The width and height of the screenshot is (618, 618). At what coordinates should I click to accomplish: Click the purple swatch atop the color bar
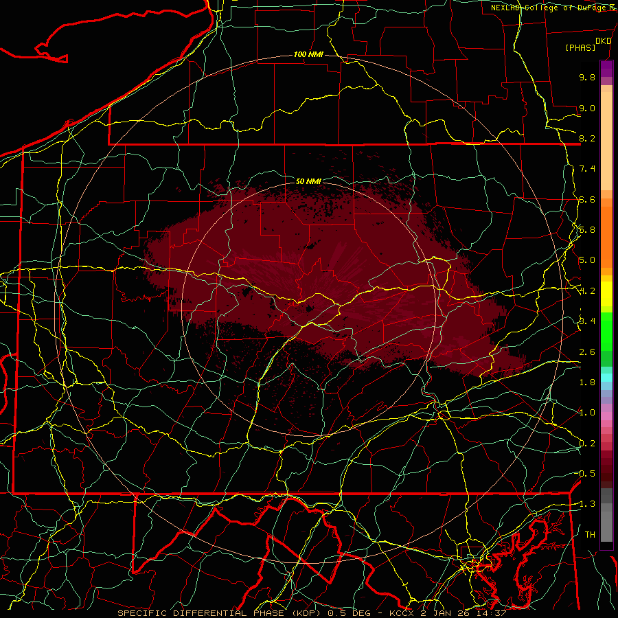pos(606,69)
